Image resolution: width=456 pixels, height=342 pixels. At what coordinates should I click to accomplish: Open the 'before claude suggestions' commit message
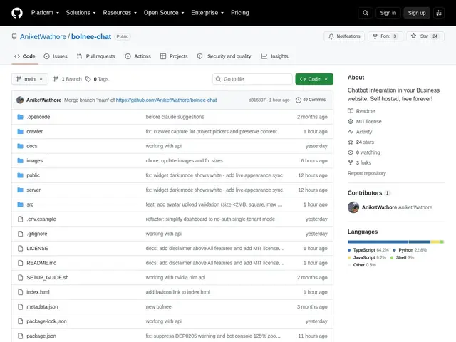point(175,117)
